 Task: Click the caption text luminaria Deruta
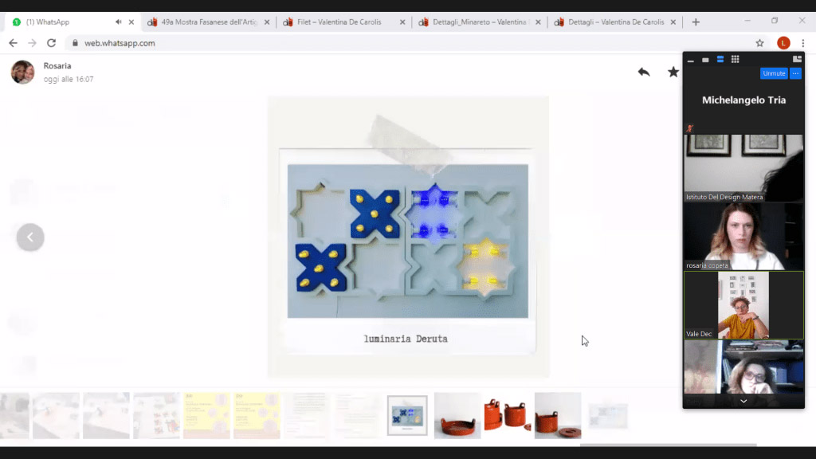coord(406,339)
